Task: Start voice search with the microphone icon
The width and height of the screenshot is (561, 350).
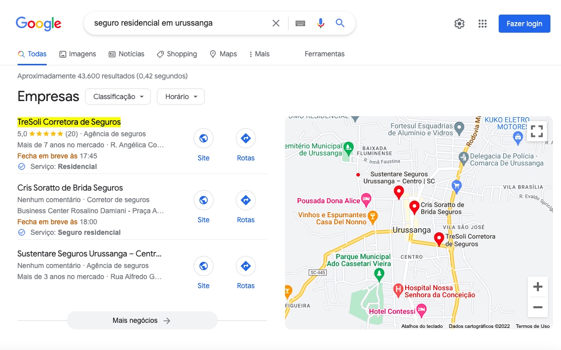Action: (321, 23)
